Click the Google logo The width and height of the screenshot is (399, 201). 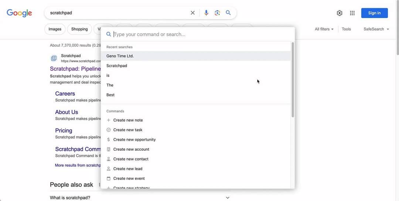click(19, 13)
